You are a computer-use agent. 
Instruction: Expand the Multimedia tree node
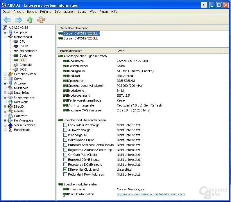(5, 88)
